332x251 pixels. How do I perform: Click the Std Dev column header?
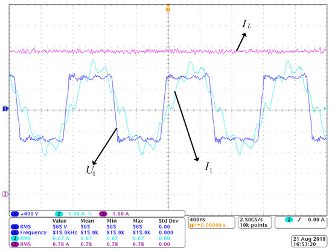(168, 221)
